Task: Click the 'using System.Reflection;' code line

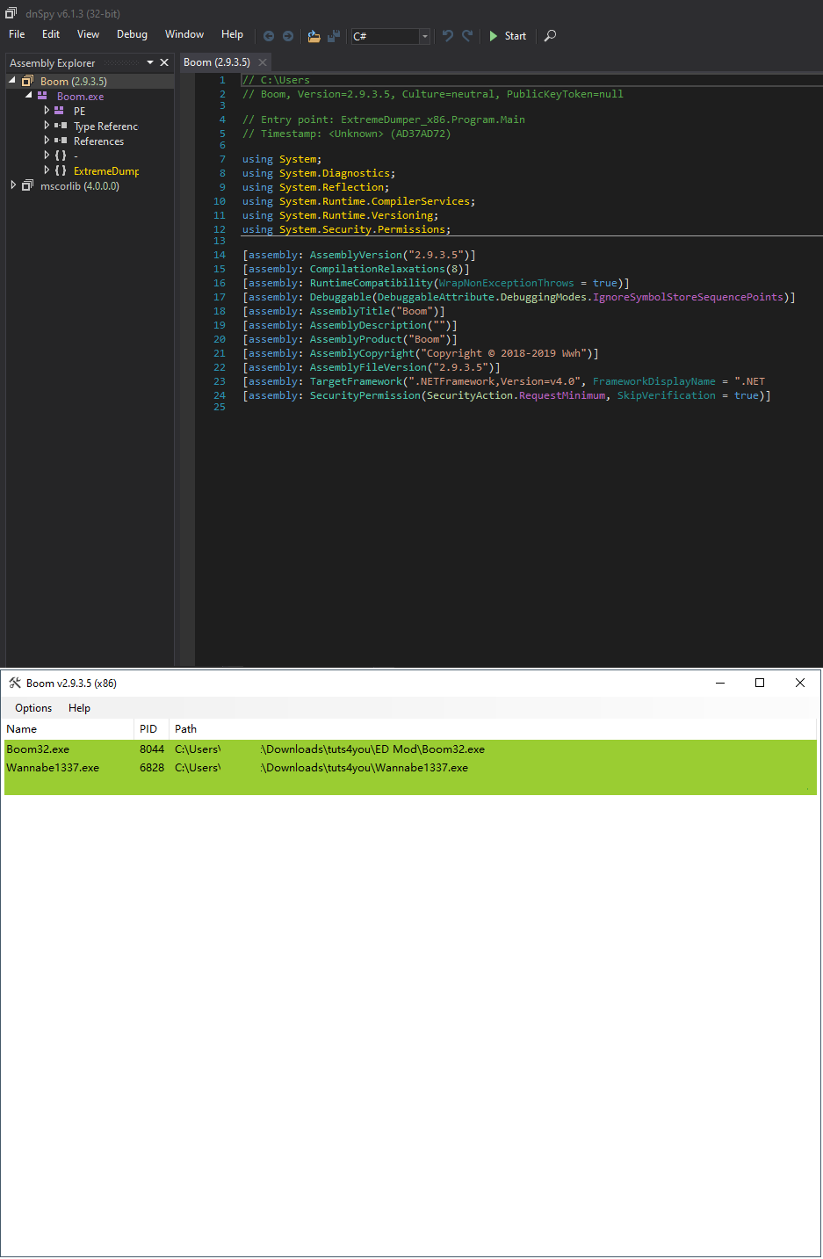Action: [316, 187]
